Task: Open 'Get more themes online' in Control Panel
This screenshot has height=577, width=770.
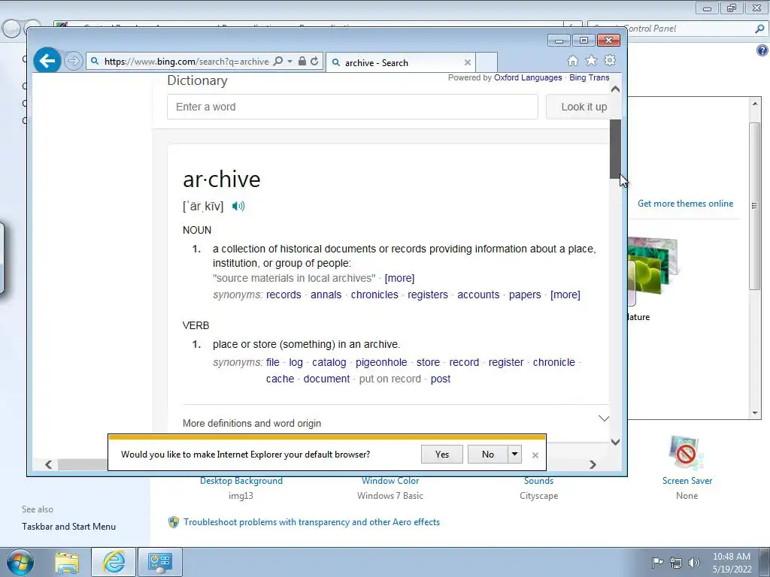Action: (685, 204)
